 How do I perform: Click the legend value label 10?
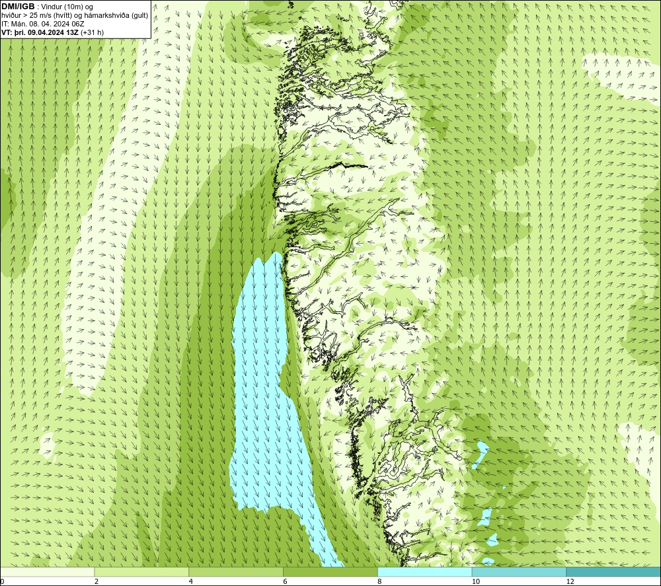pyautogui.click(x=476, y=581)
